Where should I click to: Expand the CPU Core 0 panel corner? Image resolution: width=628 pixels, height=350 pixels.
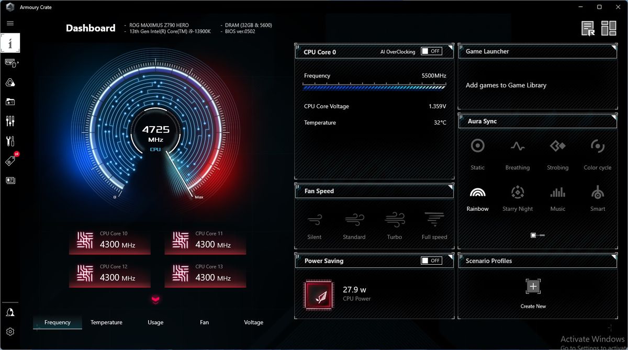[450, 48]
